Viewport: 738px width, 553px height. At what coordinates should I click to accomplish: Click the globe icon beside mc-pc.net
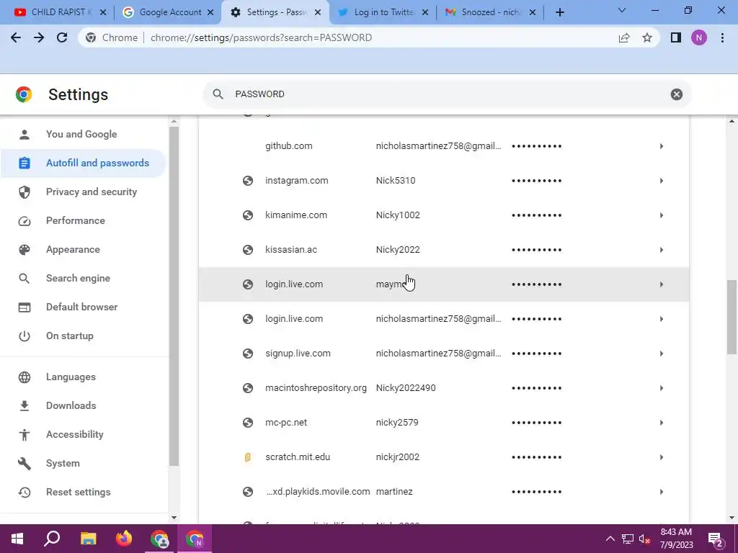(248, 423)
